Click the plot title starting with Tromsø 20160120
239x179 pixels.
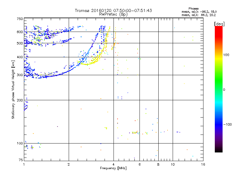tap(113, 10)
